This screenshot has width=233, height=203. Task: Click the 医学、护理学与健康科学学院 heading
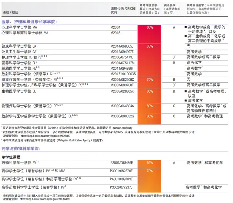point(29,22)
